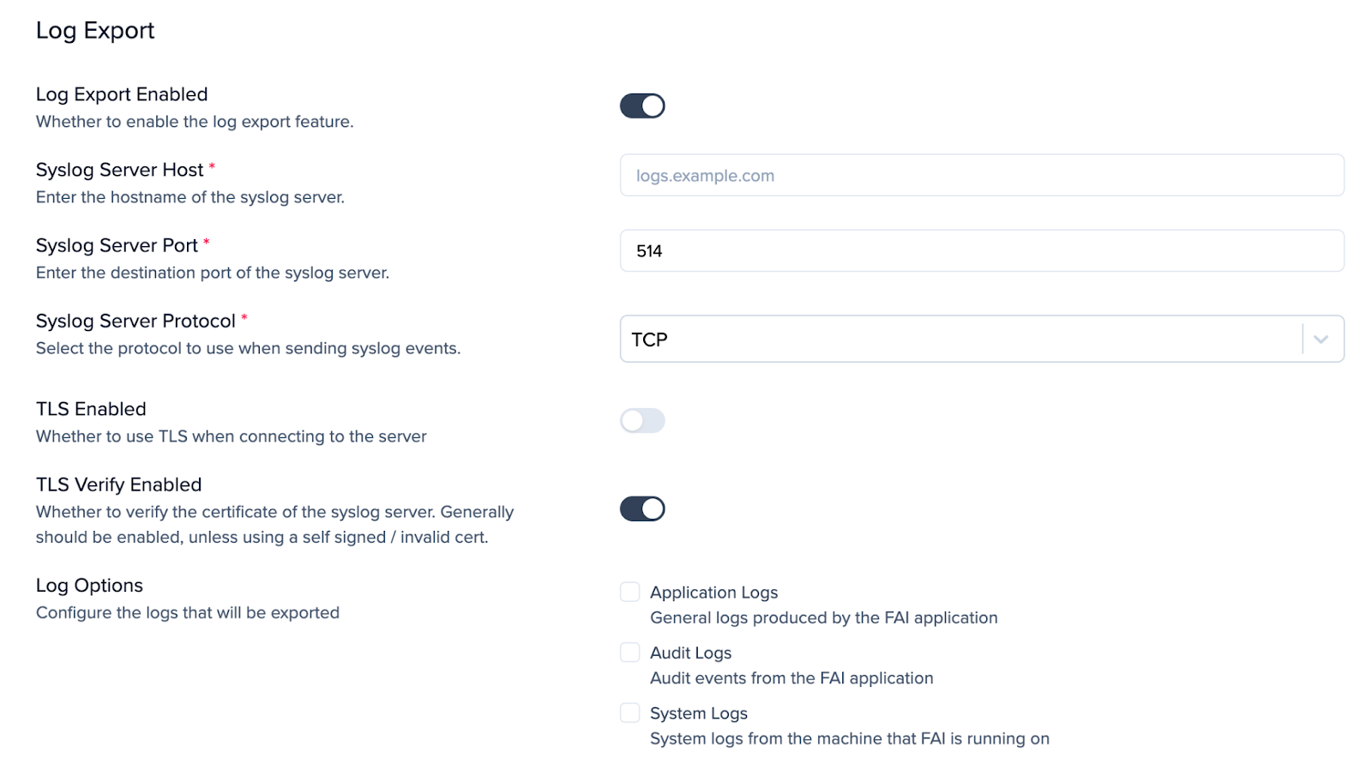Screen dimensions: 1372x764
Task: Click the Audit Logs label
Action: coord(690,652)
